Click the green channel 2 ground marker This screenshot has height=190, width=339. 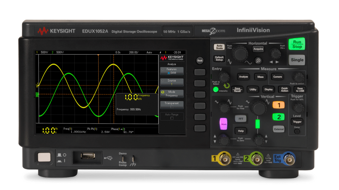[37, 94]
